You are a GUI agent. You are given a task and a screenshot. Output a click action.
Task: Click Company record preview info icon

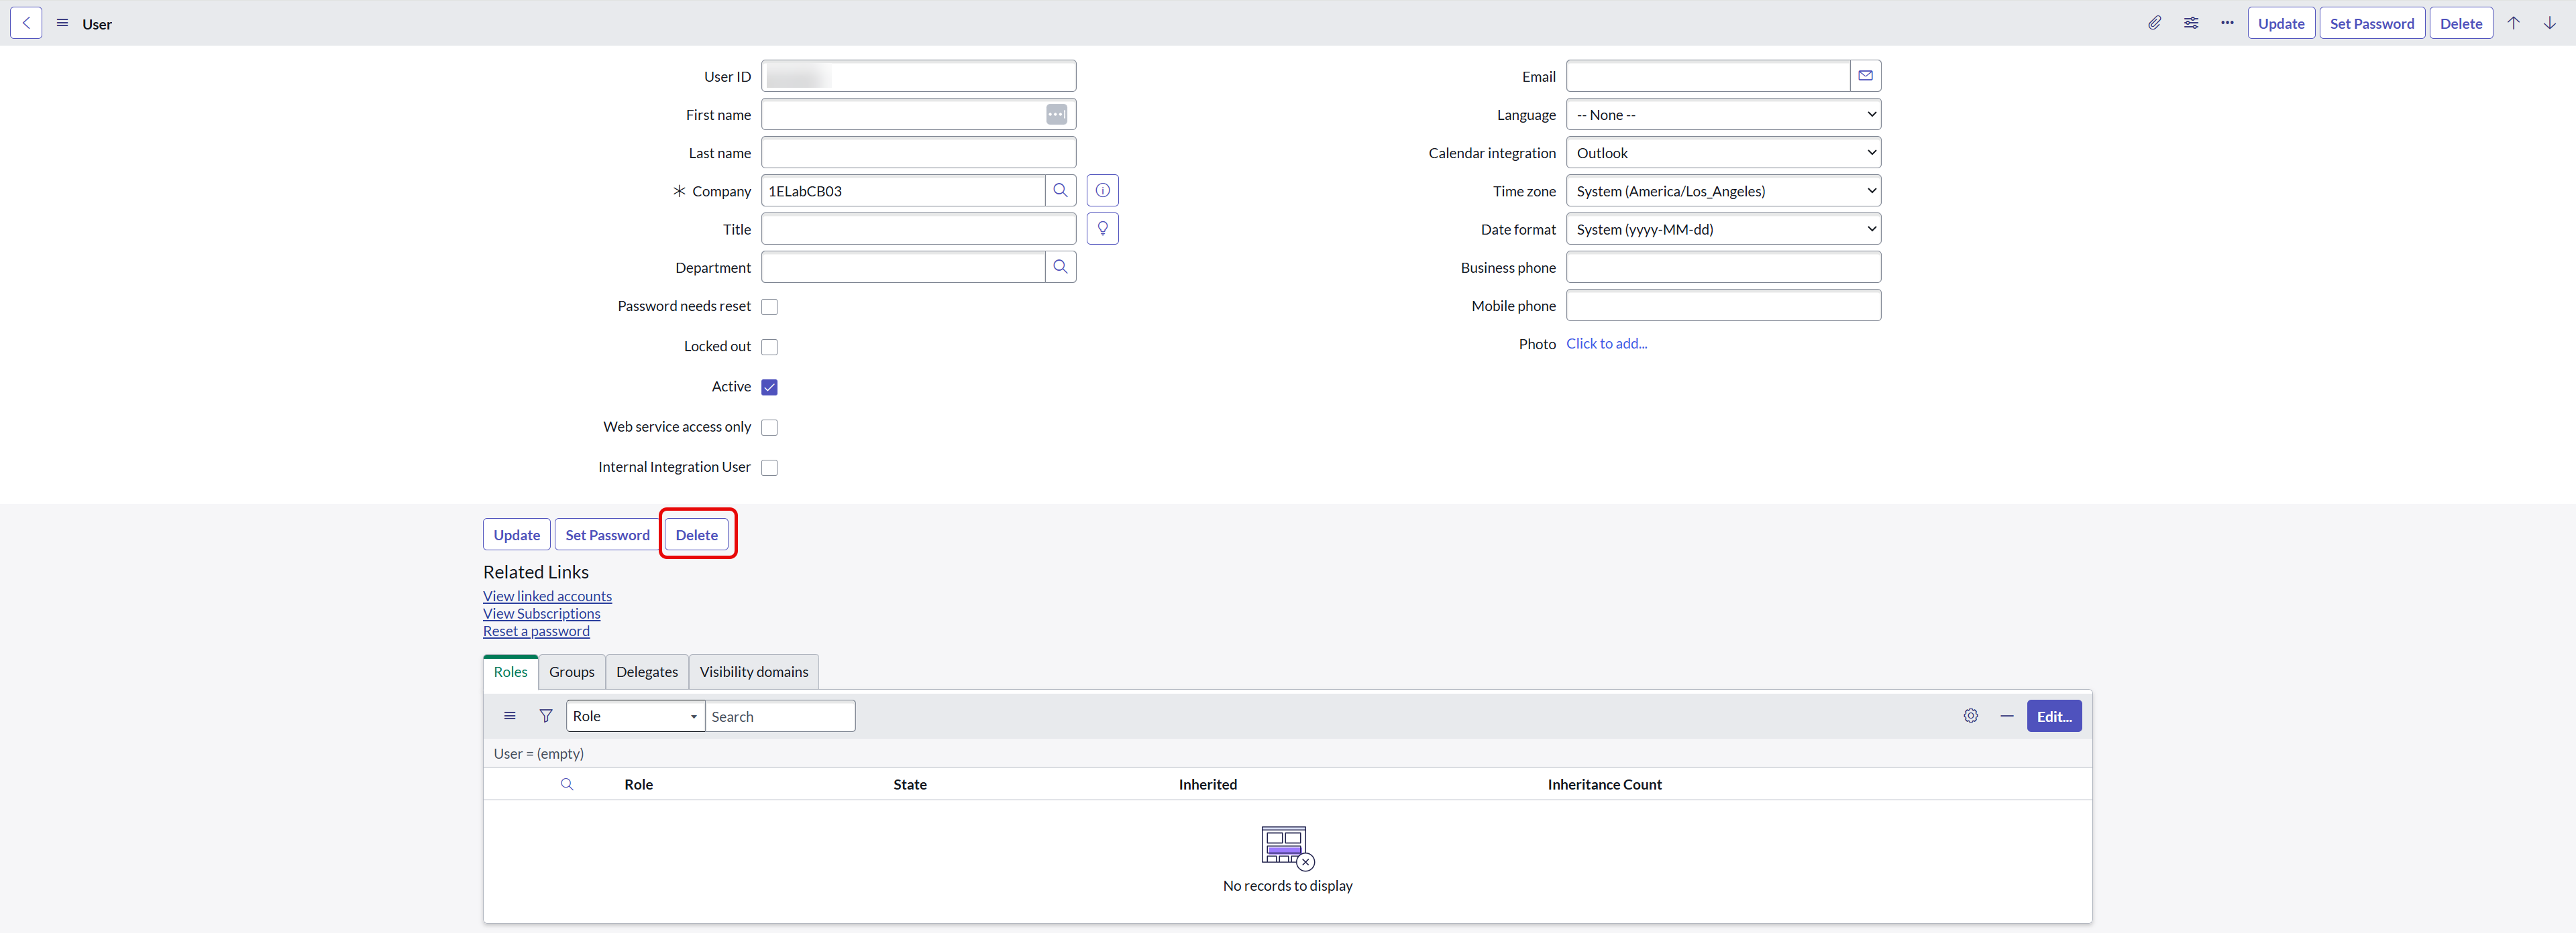point(1102,191)
